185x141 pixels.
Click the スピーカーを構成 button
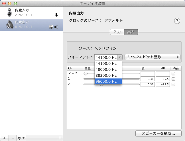click(x=158, y=133)
